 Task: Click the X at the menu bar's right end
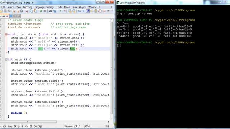[112, 7]
